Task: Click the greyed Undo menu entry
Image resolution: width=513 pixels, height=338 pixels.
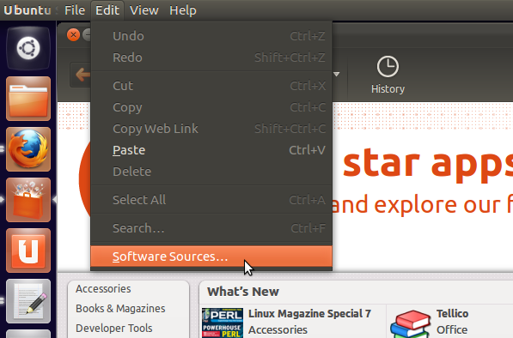Action: click(211, 36)
